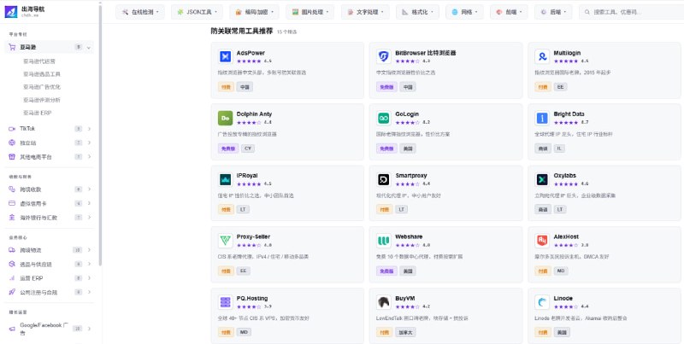Go to 亚马逊广告优化 sub-item
This screenshot has height=344, width=684.
42,87
